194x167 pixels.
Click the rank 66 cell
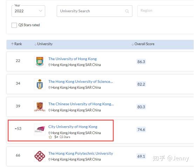18,155
